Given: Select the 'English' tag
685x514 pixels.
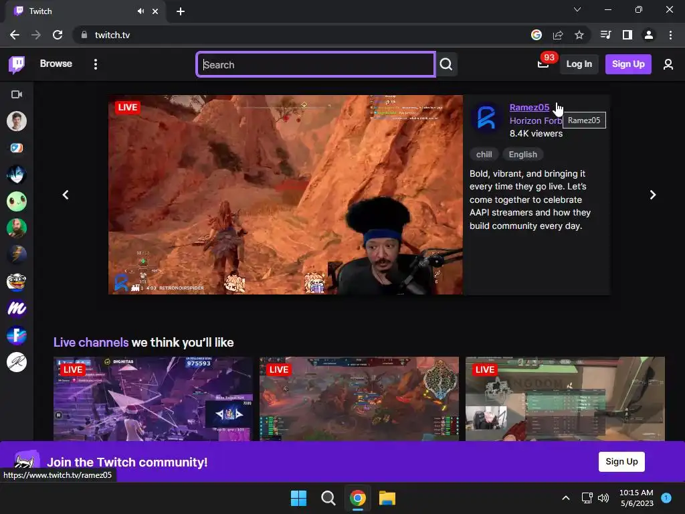Looking at the screenshot, I should coord(523,155).
